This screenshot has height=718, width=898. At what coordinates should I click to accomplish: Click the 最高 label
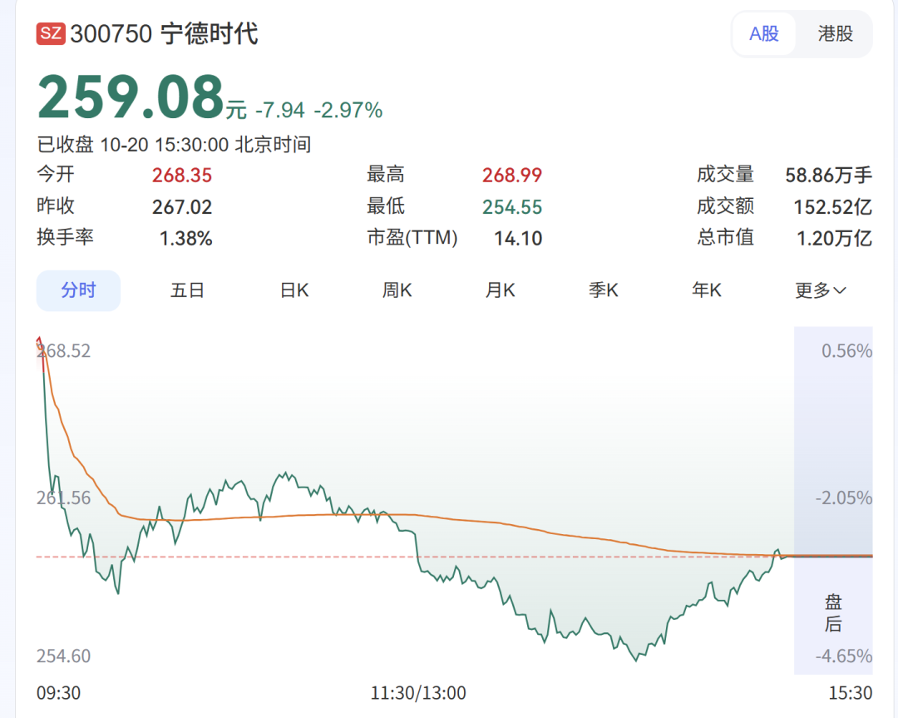pos(386,174)
